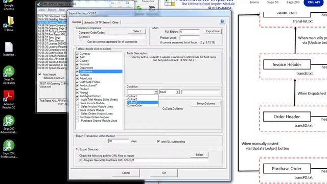Toggle Auto Import checkbox in XML API window
This screenshot has height=184, width=327.
click(40, 74)
